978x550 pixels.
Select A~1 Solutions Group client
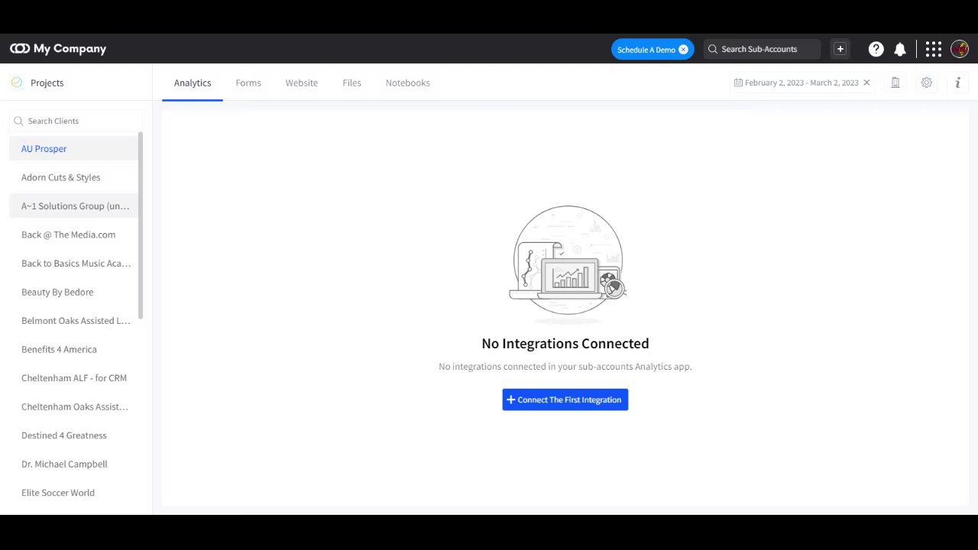tap(74, 206)
